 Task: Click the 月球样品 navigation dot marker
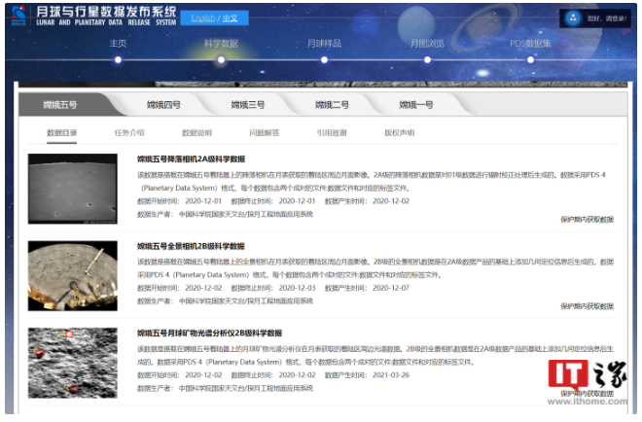point(324,59)
